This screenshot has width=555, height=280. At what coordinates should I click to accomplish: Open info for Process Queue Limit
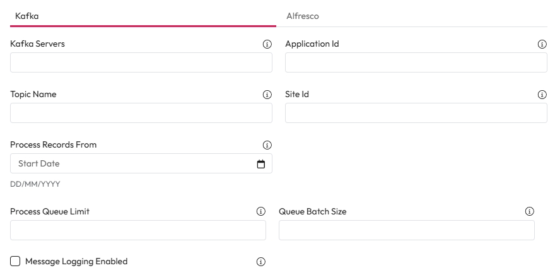click(260, 212)
